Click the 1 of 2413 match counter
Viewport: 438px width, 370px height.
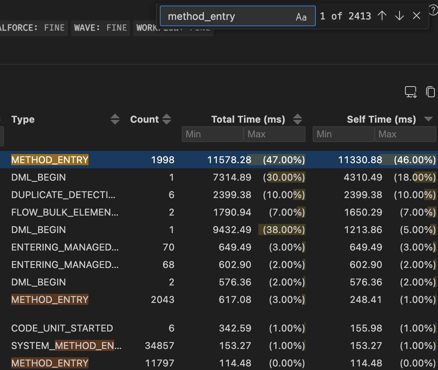(345, 16)
